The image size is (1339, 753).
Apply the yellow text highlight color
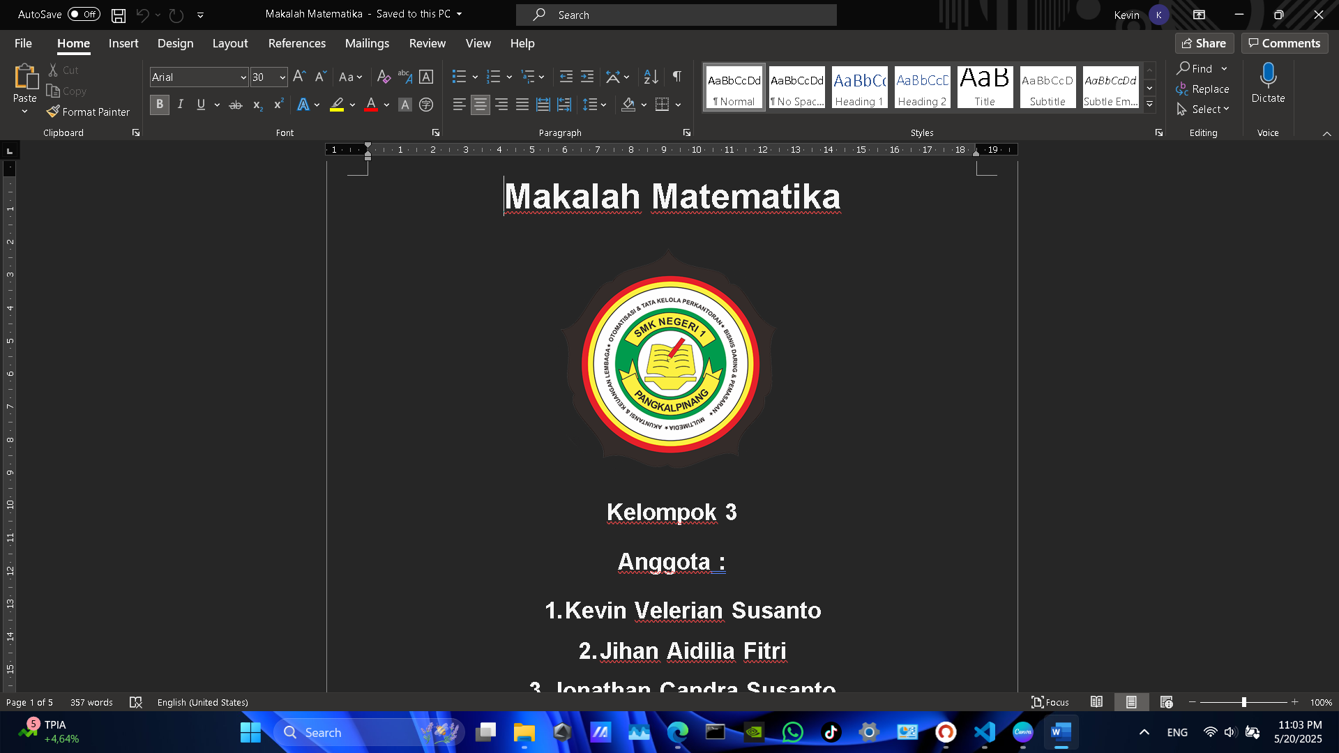pos(338,105)
